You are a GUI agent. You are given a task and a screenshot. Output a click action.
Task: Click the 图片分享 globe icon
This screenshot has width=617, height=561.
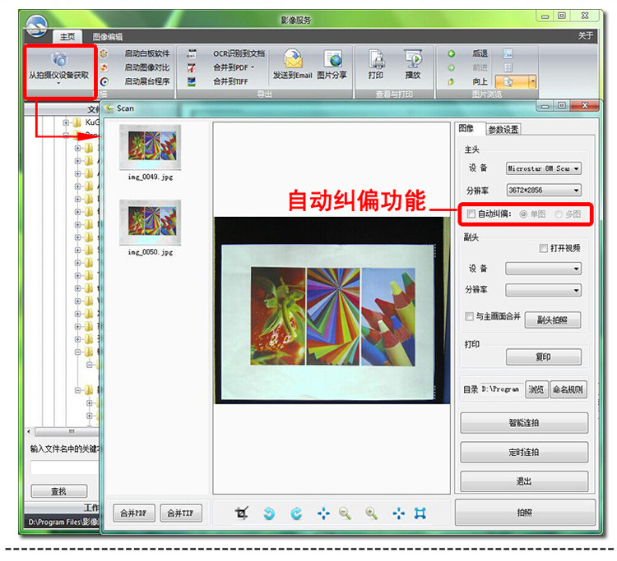(x=332, y=59)
